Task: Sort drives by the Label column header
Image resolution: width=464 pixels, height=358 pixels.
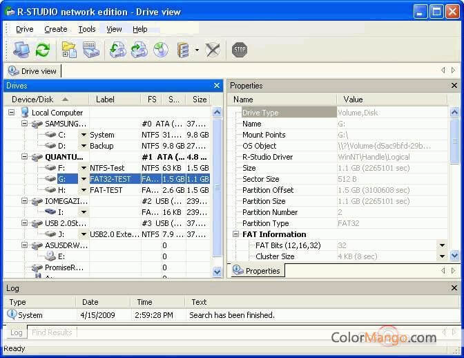Action: tap(105, 100)
